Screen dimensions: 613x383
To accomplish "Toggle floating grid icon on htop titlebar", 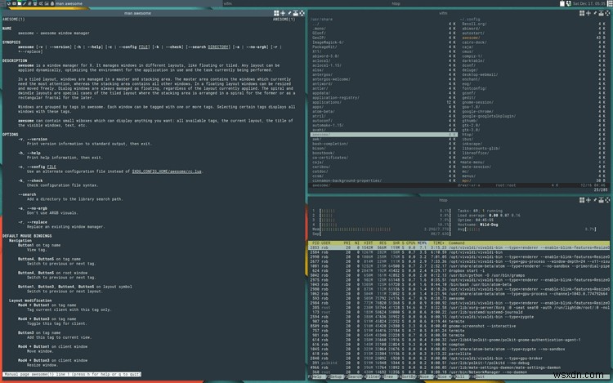I will pyautogui.click(x=582, y=200).
